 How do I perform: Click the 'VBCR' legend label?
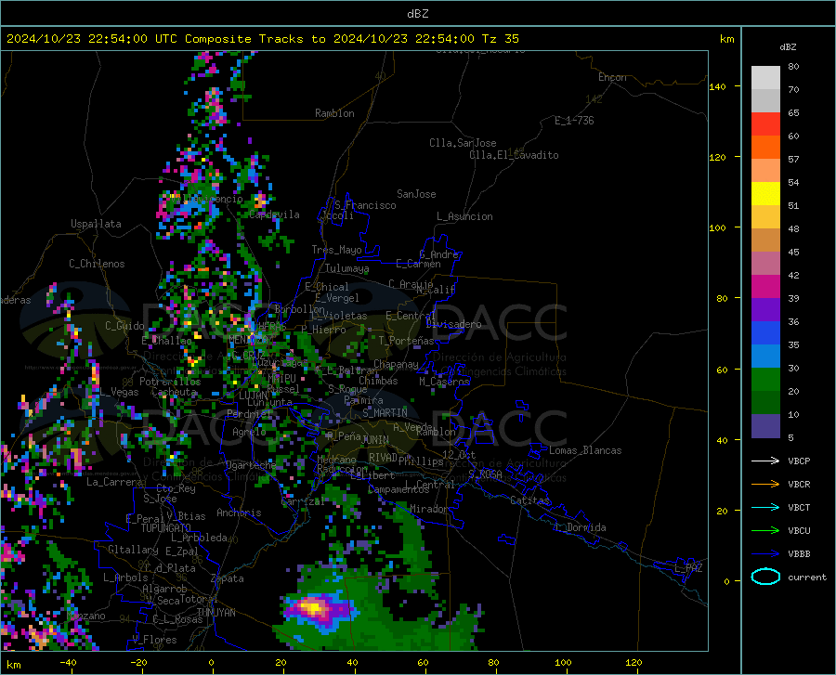(x=799, y=485)
